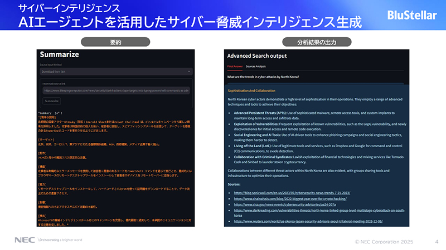Click the Orchestrating a brighter world tagline
446x250 pixels.
click(x=60, y=240)
